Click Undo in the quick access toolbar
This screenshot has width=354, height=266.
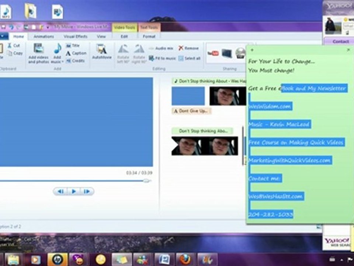pyautogui.click(x=11, y=27)
